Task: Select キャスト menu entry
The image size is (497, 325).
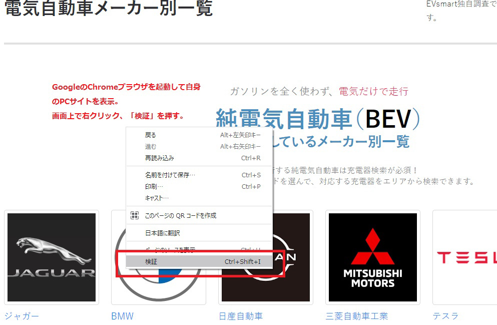Action: 199,198
